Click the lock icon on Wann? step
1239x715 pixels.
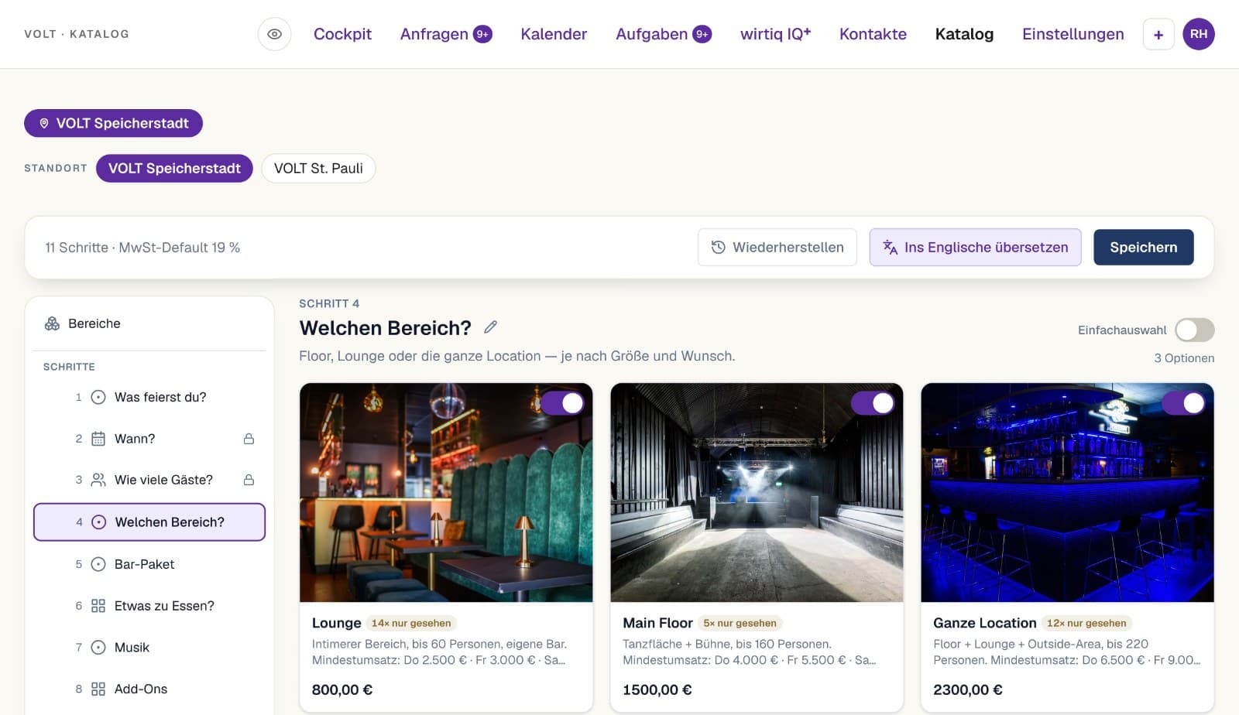click(249, 439)
